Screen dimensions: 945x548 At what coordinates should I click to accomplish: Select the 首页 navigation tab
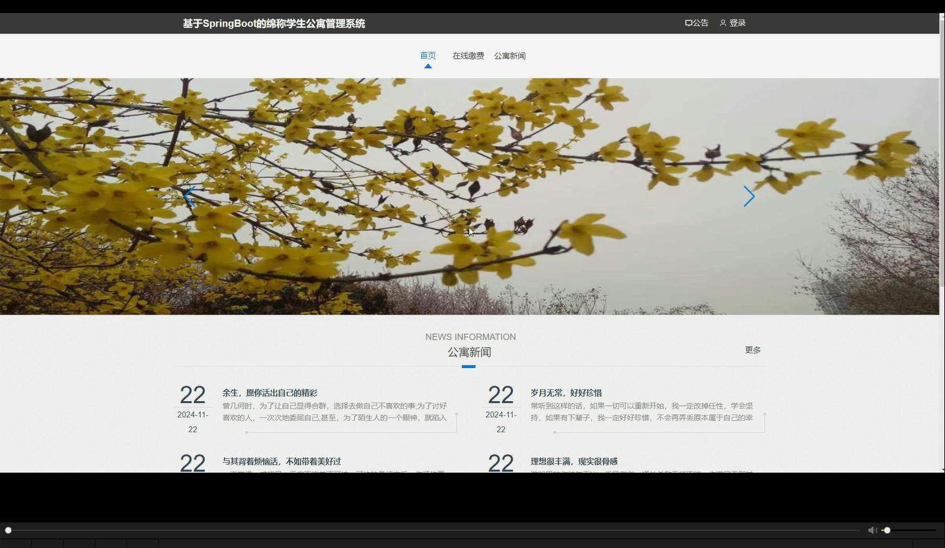click(x=428, y=55)
